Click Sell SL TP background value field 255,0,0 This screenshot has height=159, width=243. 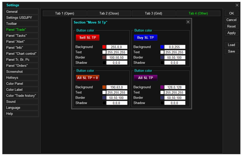point(117,47)
